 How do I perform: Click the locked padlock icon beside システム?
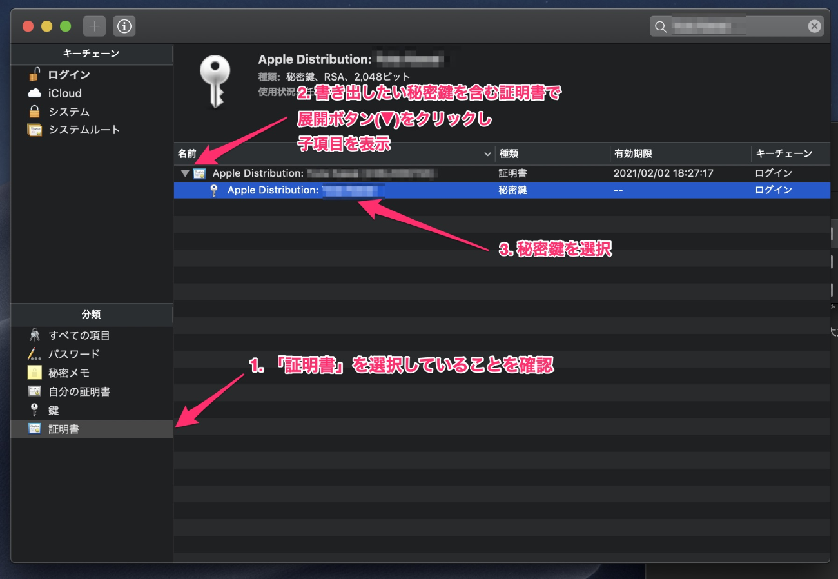[x=35, y=111]
